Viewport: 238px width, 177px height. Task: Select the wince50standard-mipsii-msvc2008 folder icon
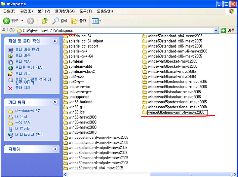[x=65, y=153]
